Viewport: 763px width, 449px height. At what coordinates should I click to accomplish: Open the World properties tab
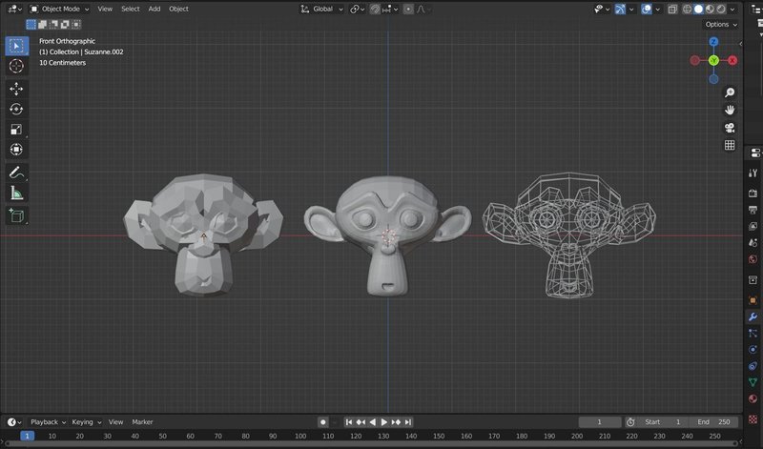coord(753,259)
